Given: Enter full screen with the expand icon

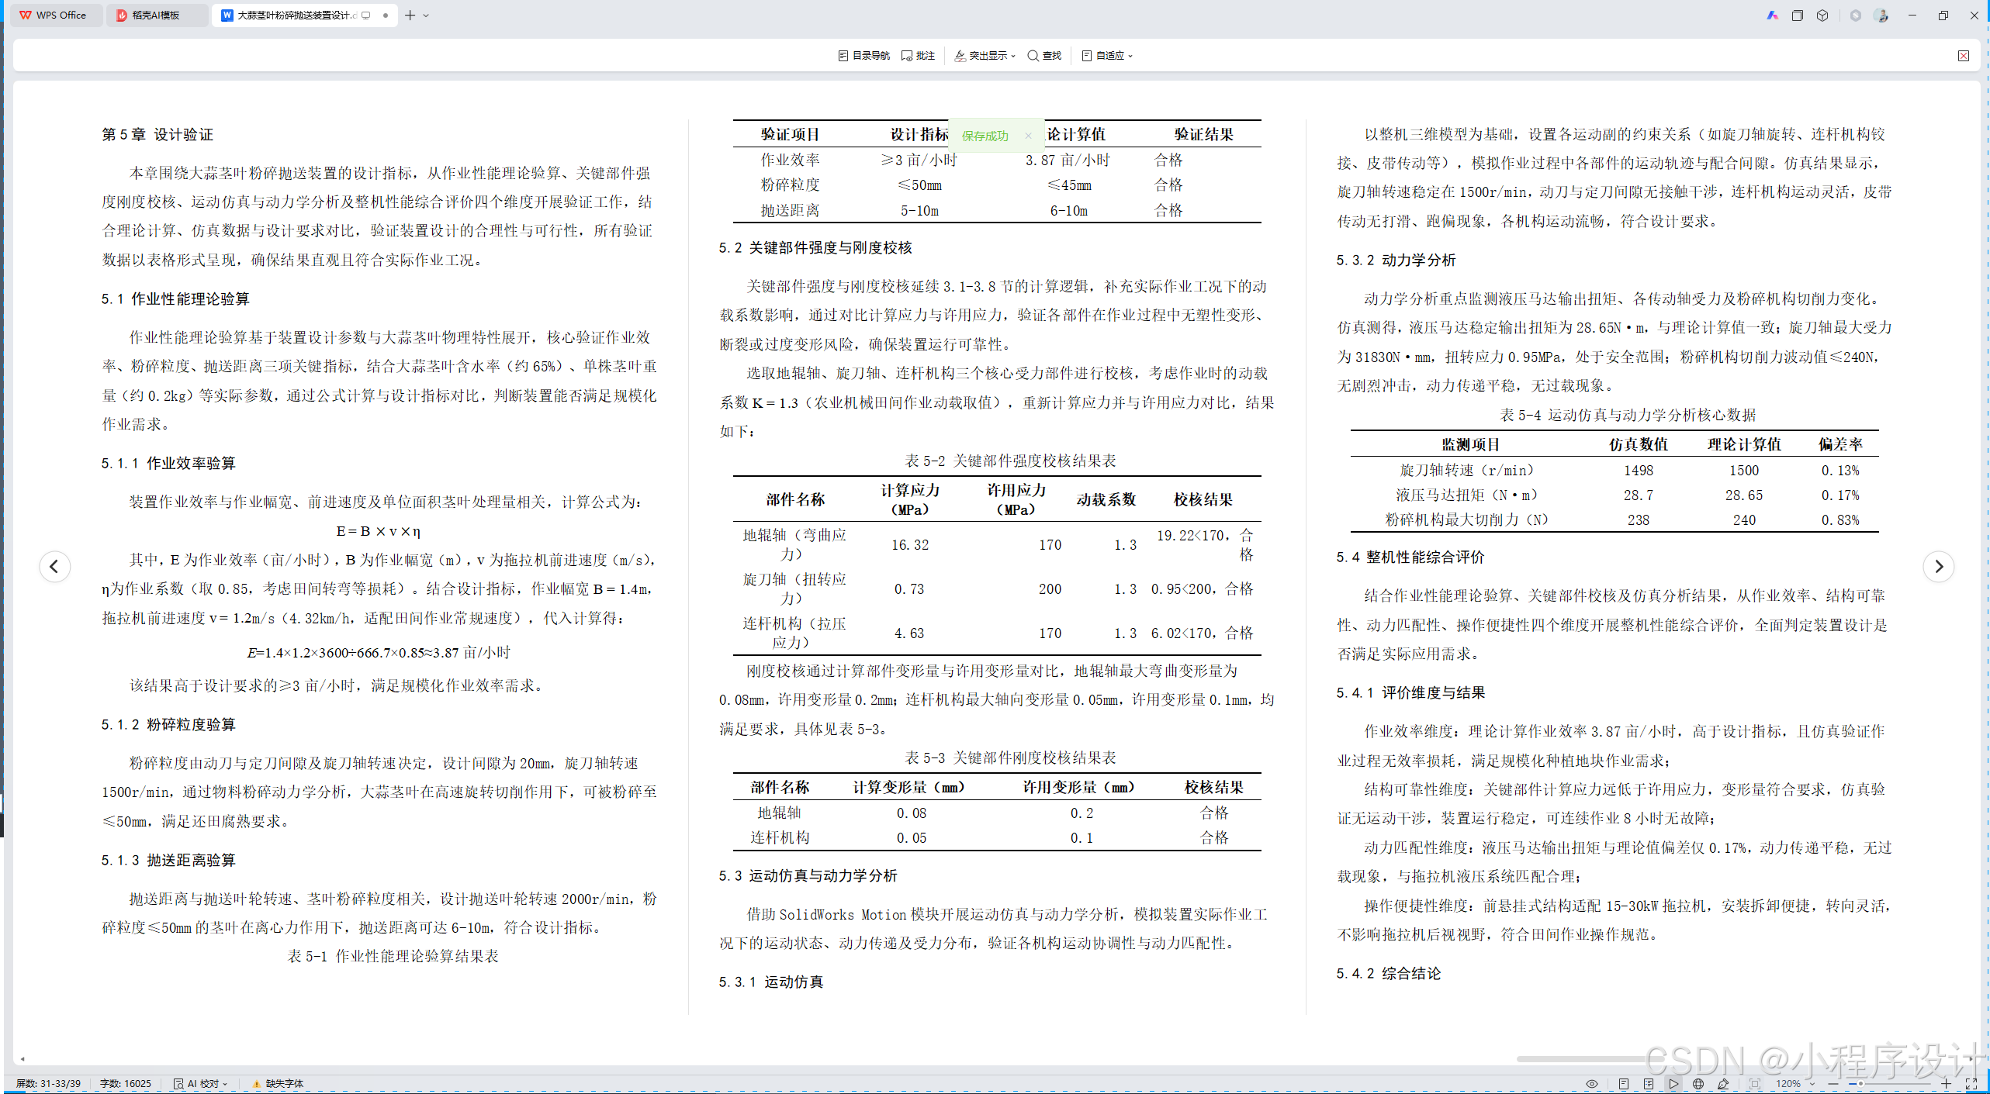Looking at the screenshot, I should coord(1971,1083).
